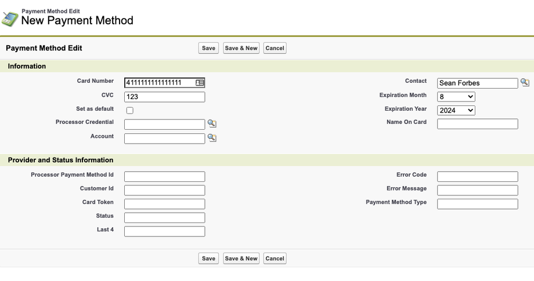534x281 pixels.
Task: Focus the CVC input field
Action: (x=164, y=97)
